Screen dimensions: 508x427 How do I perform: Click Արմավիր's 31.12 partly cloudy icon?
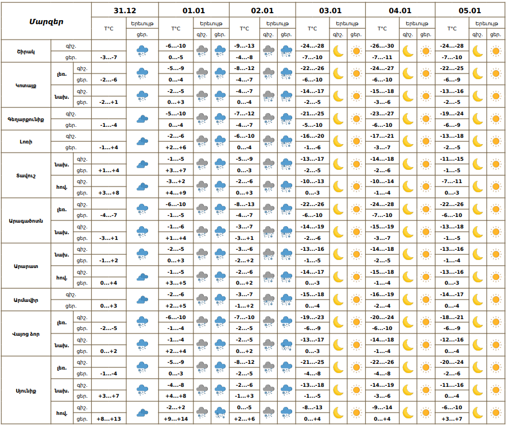[142, 300]
